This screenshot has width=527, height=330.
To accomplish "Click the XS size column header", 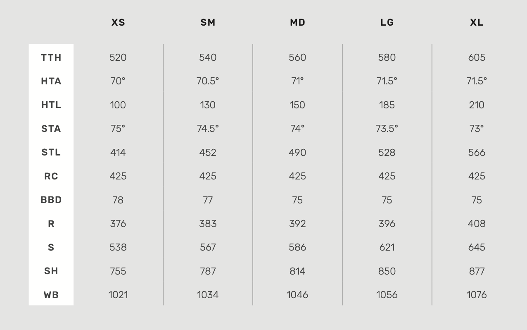I will click(118, 22).
